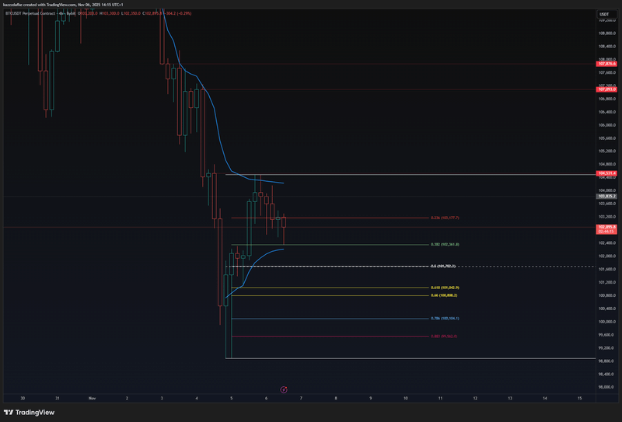Click the red 107,093.0 price label
The width and height of the screenshot is (622, 422).
click(x=607, y=89)
